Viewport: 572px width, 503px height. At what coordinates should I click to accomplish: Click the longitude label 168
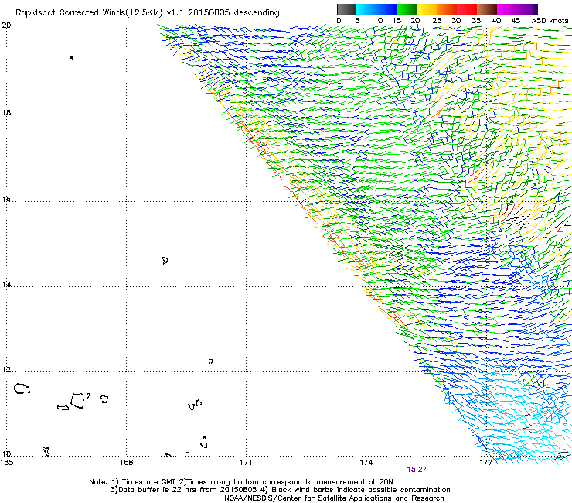(x=126, y=463)
